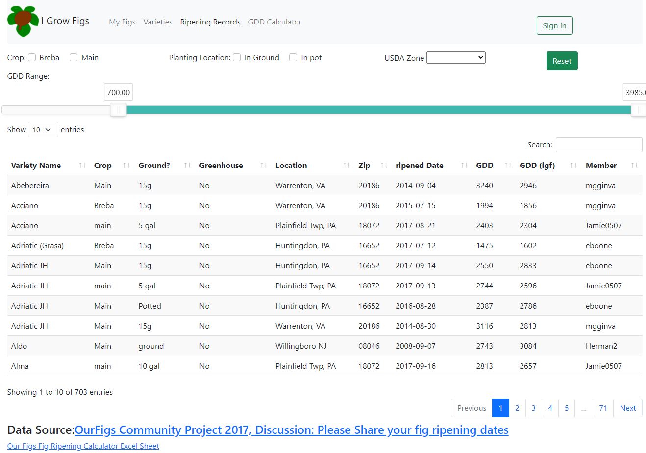Open the My Figs page
The image size is (646, 453).
click(x=122, y=22)
